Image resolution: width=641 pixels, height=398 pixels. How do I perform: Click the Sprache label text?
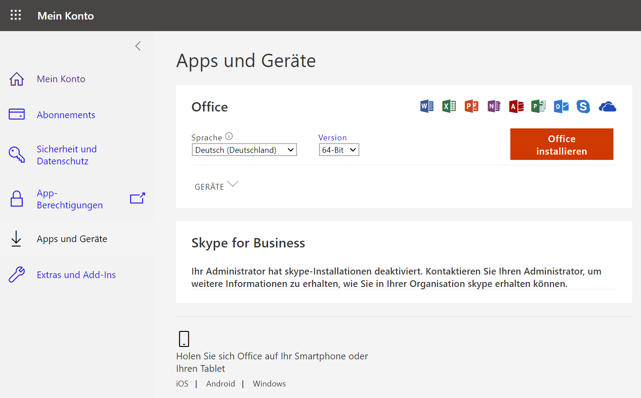(x=207, y=138)
